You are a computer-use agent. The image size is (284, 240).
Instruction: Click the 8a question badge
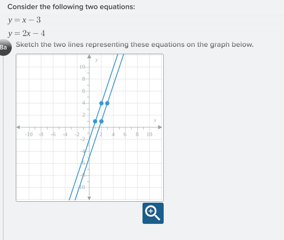[x=5, y=47]
